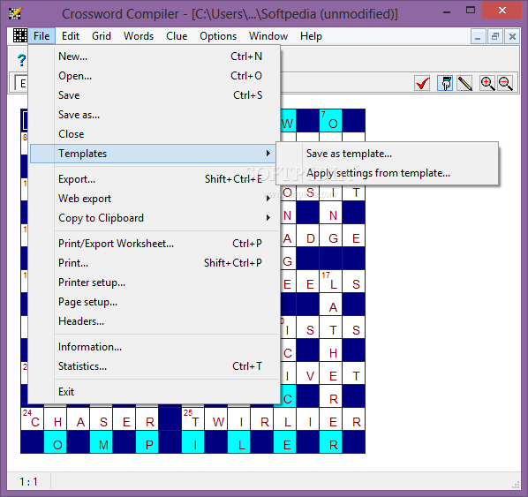
Task: Choose Print... from File menu
Action: [x=155, y=263]
